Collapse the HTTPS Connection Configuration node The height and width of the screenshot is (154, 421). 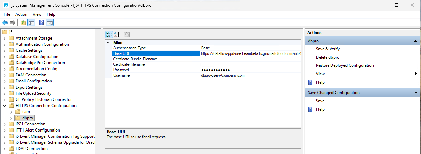4,106
